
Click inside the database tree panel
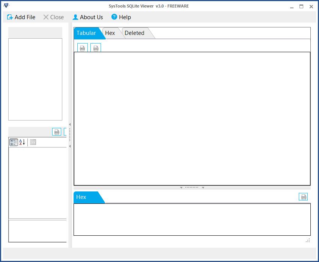pyautogui.click(x=35, y=79)
